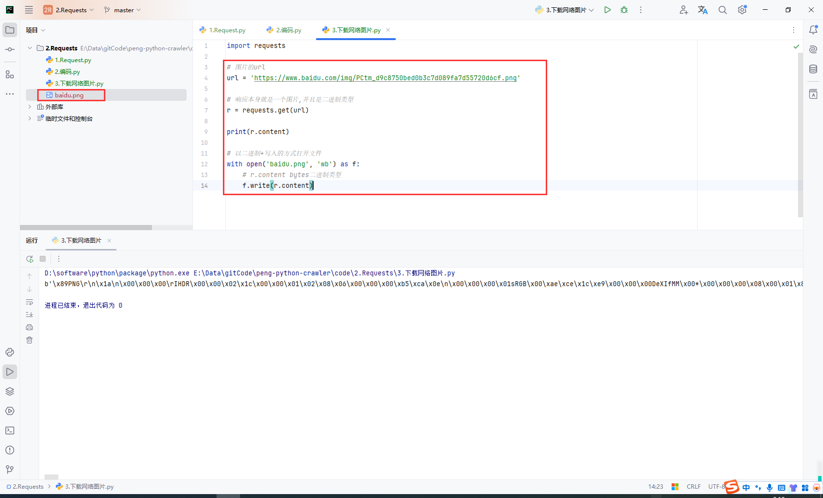Open the Terminal tool window
This screenshot has height=498, width=823.
10,430
